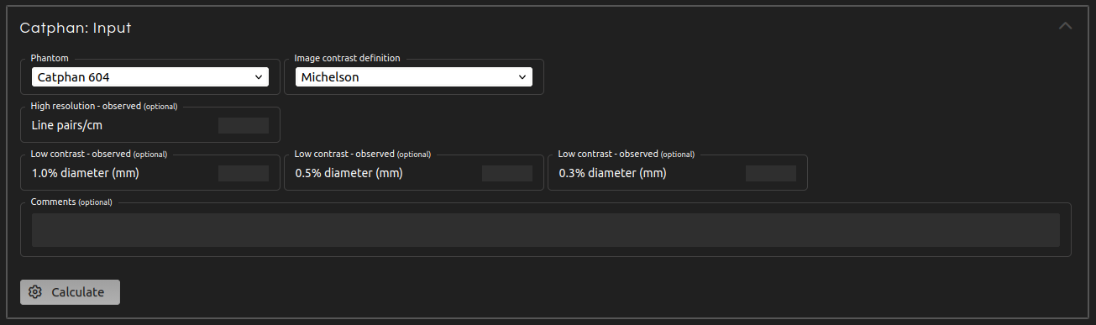
Task: Click the Line pairs/cm label
Action: click(x=67, y=126)
